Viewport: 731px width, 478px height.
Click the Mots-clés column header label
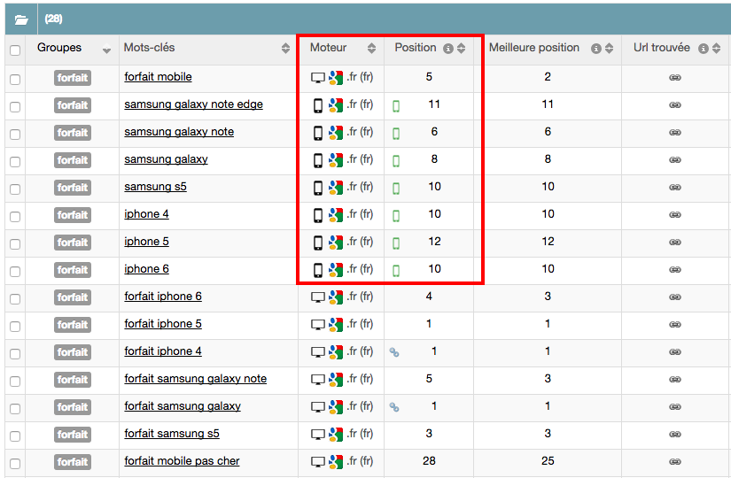149,48
